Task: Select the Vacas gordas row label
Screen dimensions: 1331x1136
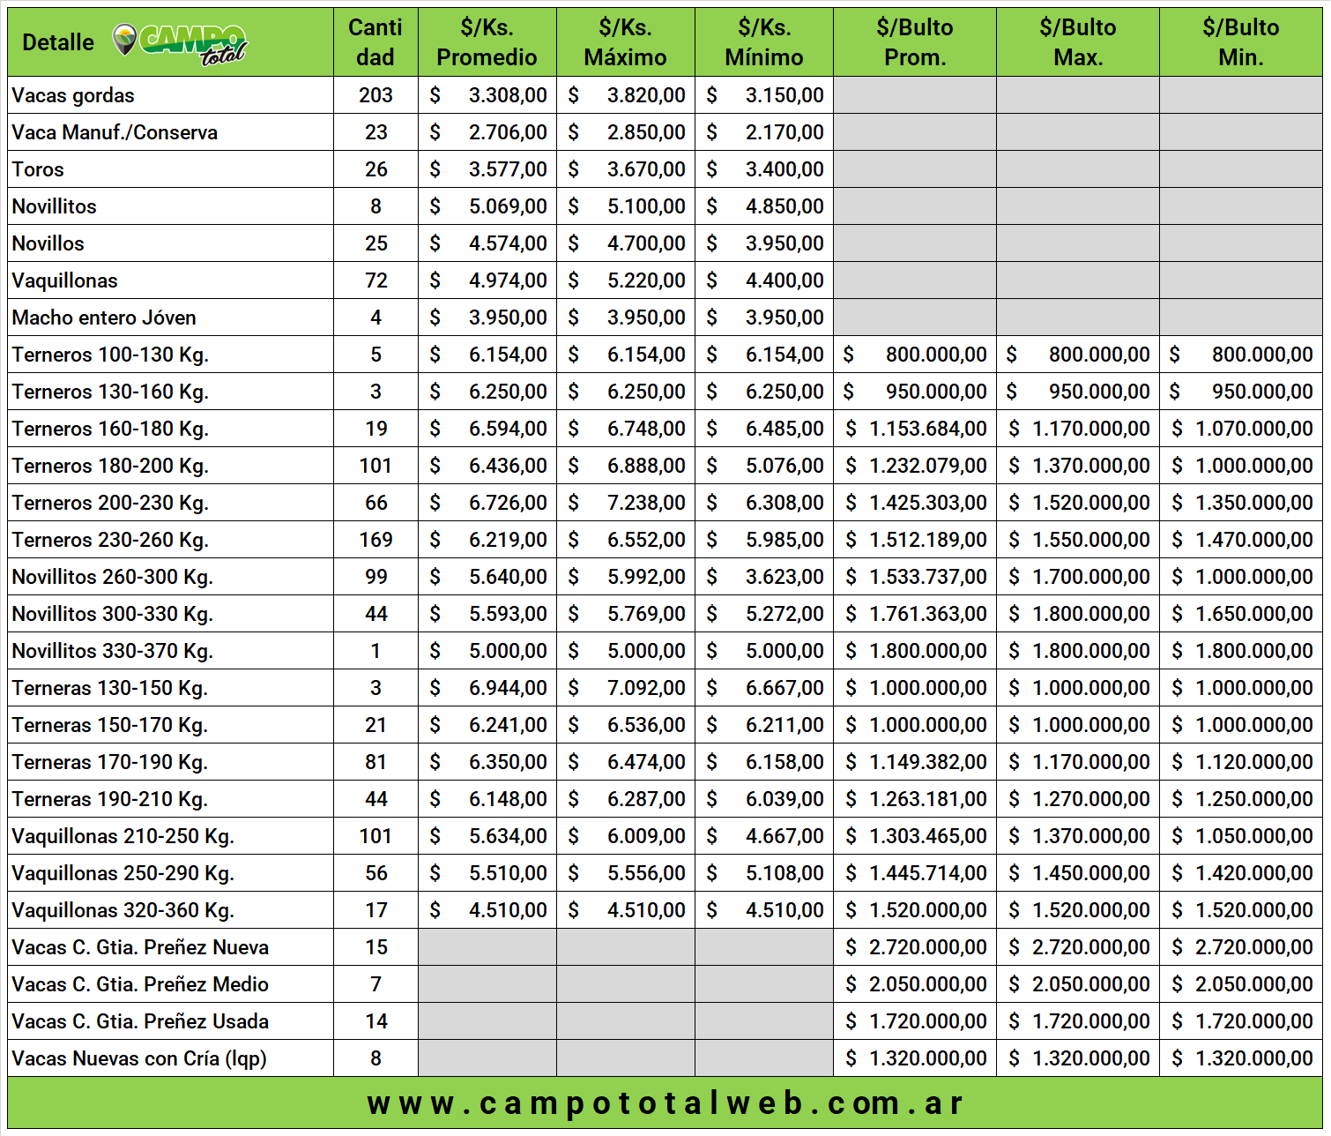Action: pos(73,95)
